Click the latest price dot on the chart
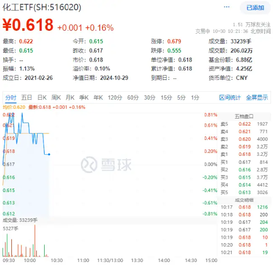This screenshot has width=273, height=265. [x=49, y=154]
